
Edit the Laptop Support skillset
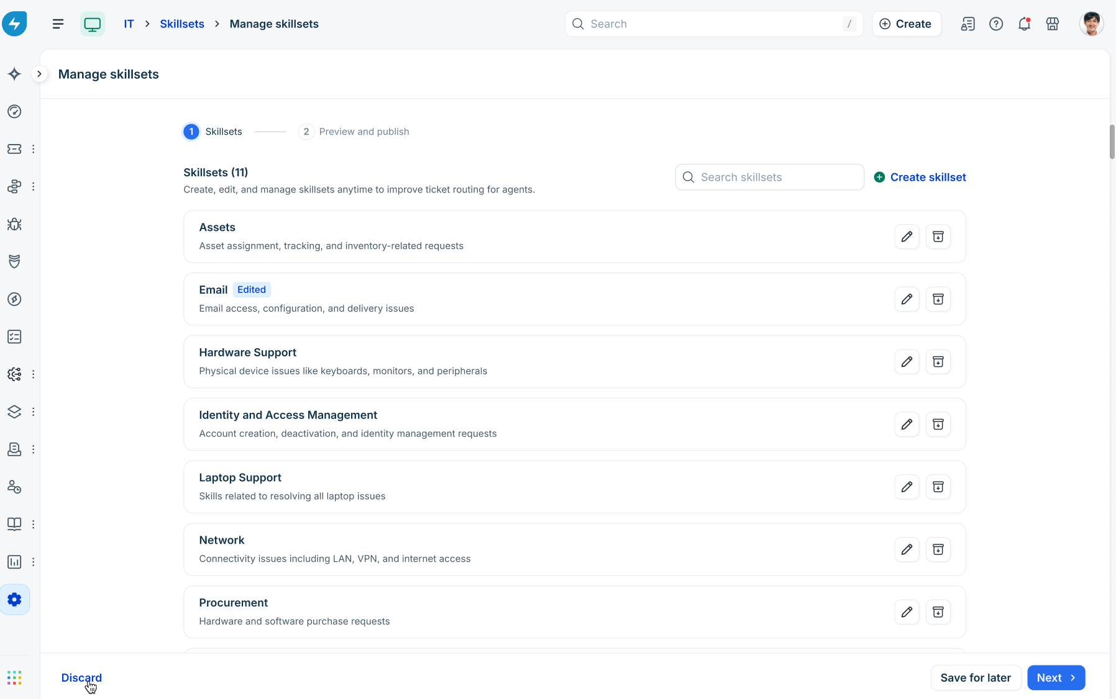pos(907,487)
